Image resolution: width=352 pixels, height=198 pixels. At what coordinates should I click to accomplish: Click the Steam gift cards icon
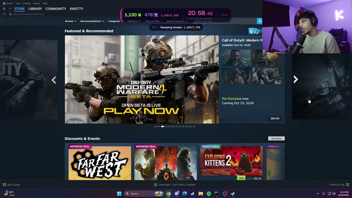click(255, 31)
